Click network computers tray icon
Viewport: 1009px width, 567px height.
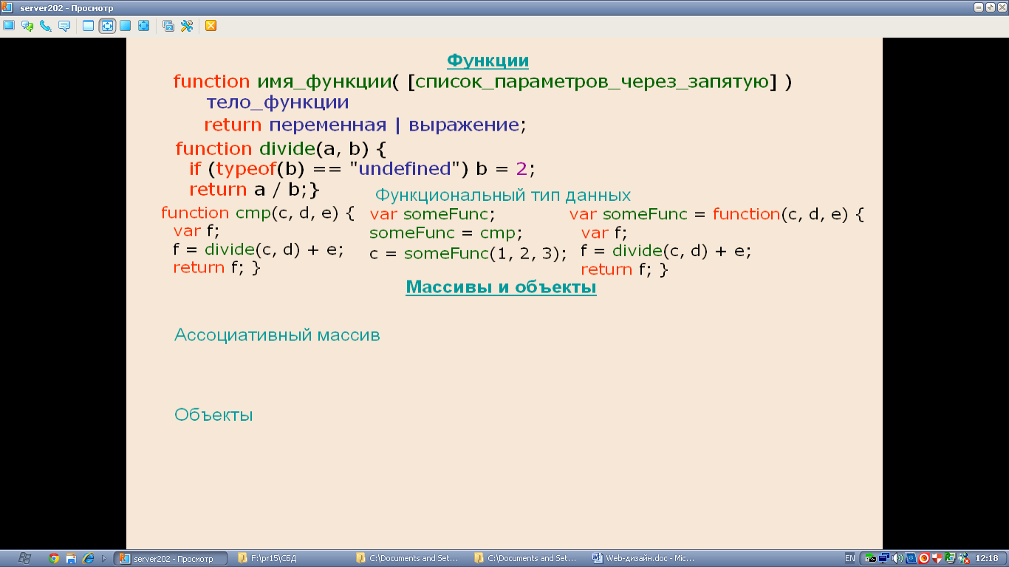pyautogui.click(x=883, y=558)
